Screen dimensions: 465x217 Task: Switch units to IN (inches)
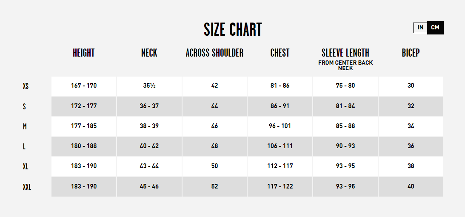pyautogui.click(x=420, y=28)
